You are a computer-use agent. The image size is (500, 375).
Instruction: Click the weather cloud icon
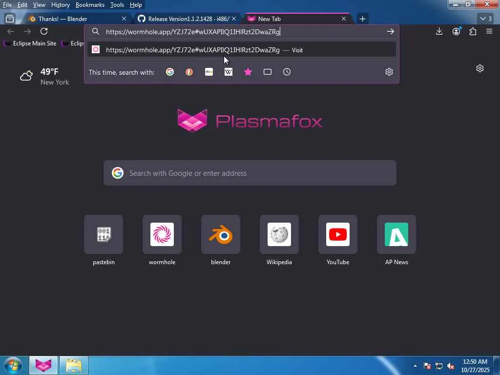[26, 76]
